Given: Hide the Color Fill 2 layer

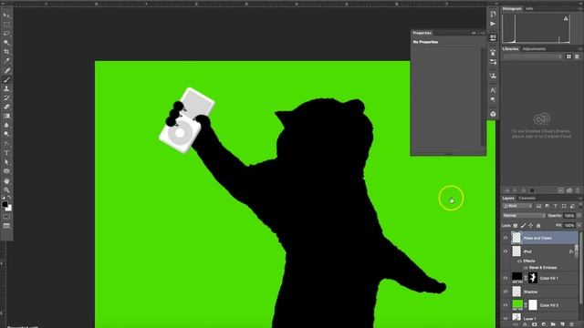Looking at the screenshot, I should 506,305.
